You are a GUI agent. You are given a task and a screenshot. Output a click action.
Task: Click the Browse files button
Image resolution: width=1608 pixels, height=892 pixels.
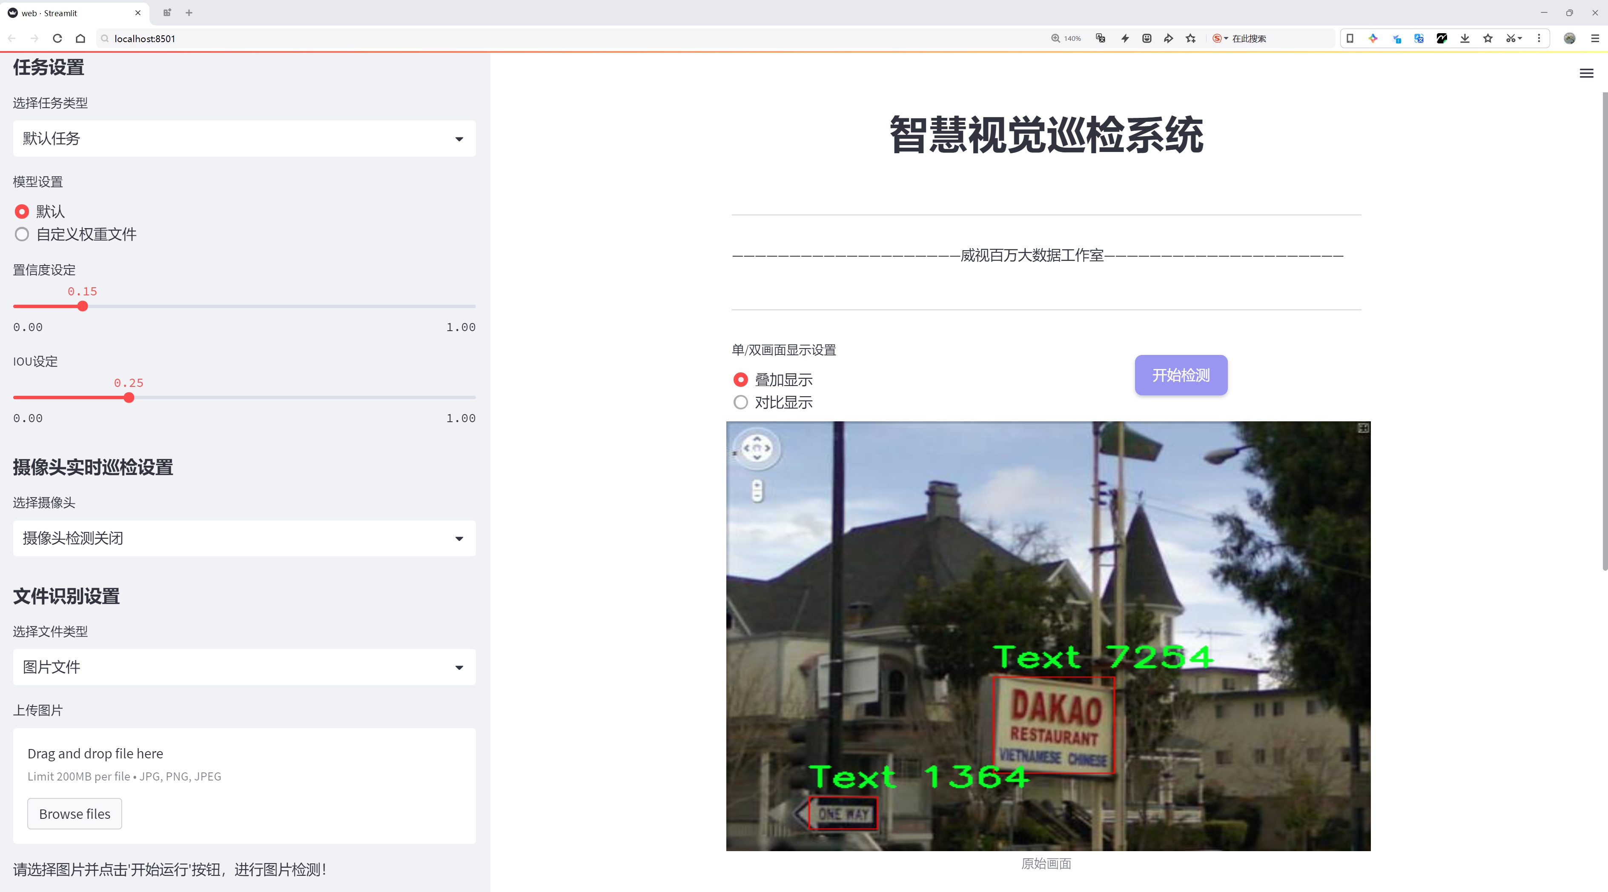(74, 814)
